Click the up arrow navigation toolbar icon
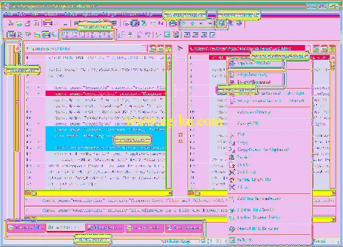Screen dimensions: 343x247 click(x=192, y=23)
